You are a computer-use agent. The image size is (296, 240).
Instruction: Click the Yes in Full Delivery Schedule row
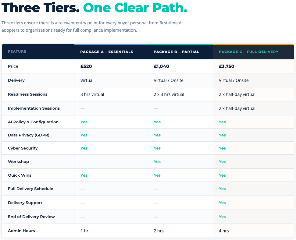point(222,189)
